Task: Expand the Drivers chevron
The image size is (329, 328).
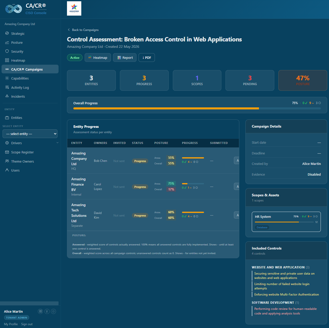Action: point(57,143)
